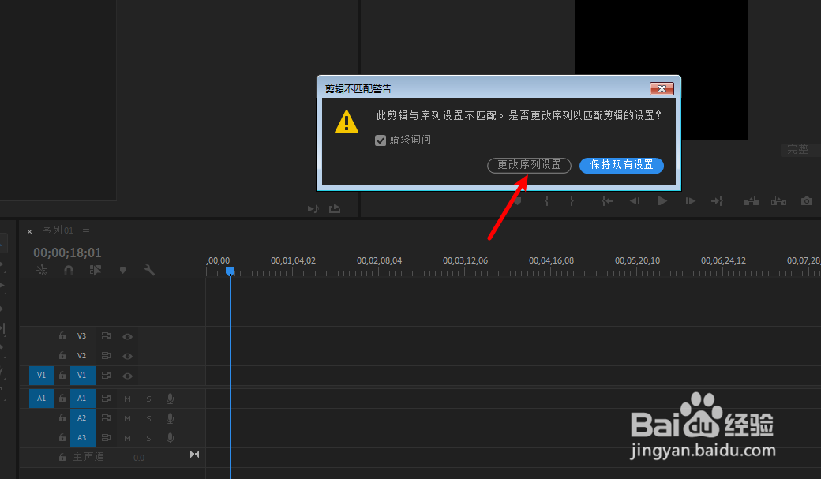This screenshot has width=821, height=479.
Task: Select the voice-over record microphone on track A1
Action: pyautogui.click(x=170, y=399)
